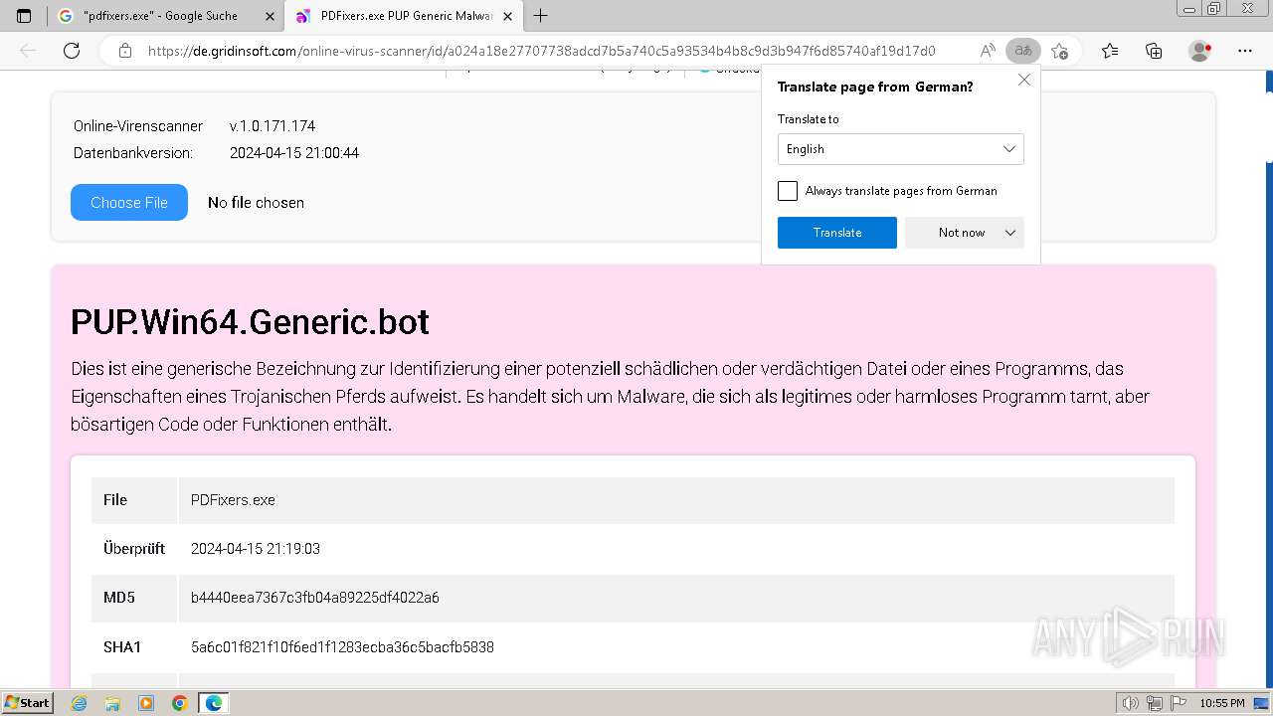Reload the current page

[x=71, y=51]
